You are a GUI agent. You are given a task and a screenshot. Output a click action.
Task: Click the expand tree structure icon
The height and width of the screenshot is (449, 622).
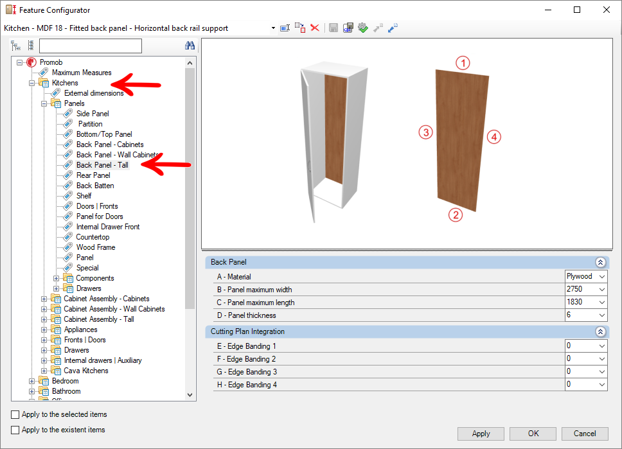(16, 46)
